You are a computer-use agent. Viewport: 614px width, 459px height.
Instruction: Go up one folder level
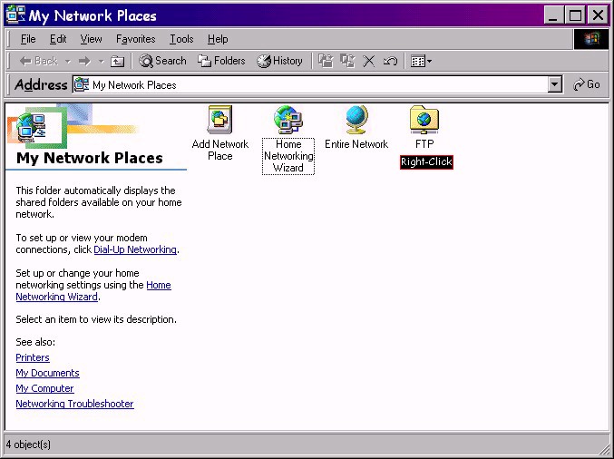[117, 61]
